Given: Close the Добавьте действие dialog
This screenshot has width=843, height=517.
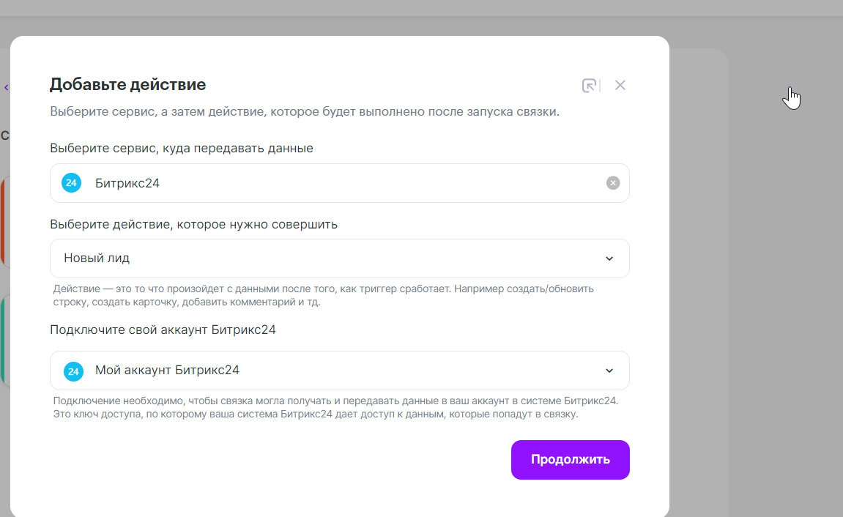Looking at the screenshot, I should pyautogui.click(x=620, y=86).
